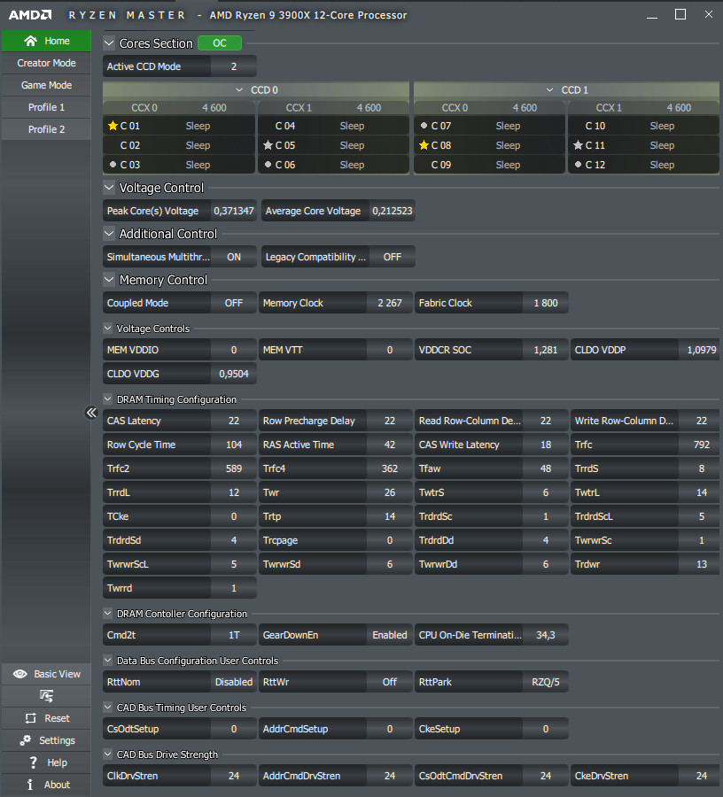Image resolution: width=723 pixels, height=797 pixels.
Task: Click CAS Latency value 22
Action: (234, 421)
